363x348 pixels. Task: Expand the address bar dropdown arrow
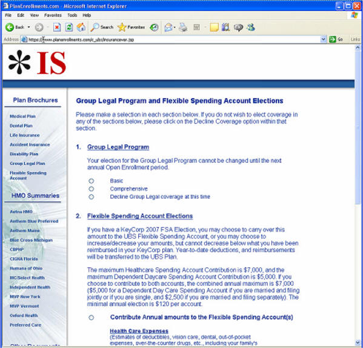point(324,39)
